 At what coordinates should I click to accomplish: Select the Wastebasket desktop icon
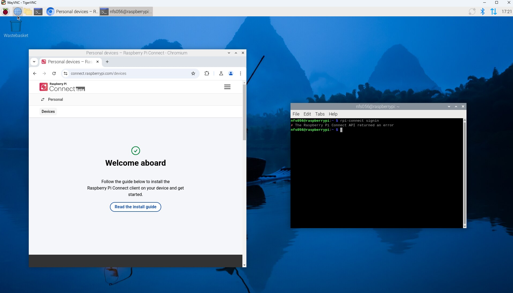click(16, 29)
